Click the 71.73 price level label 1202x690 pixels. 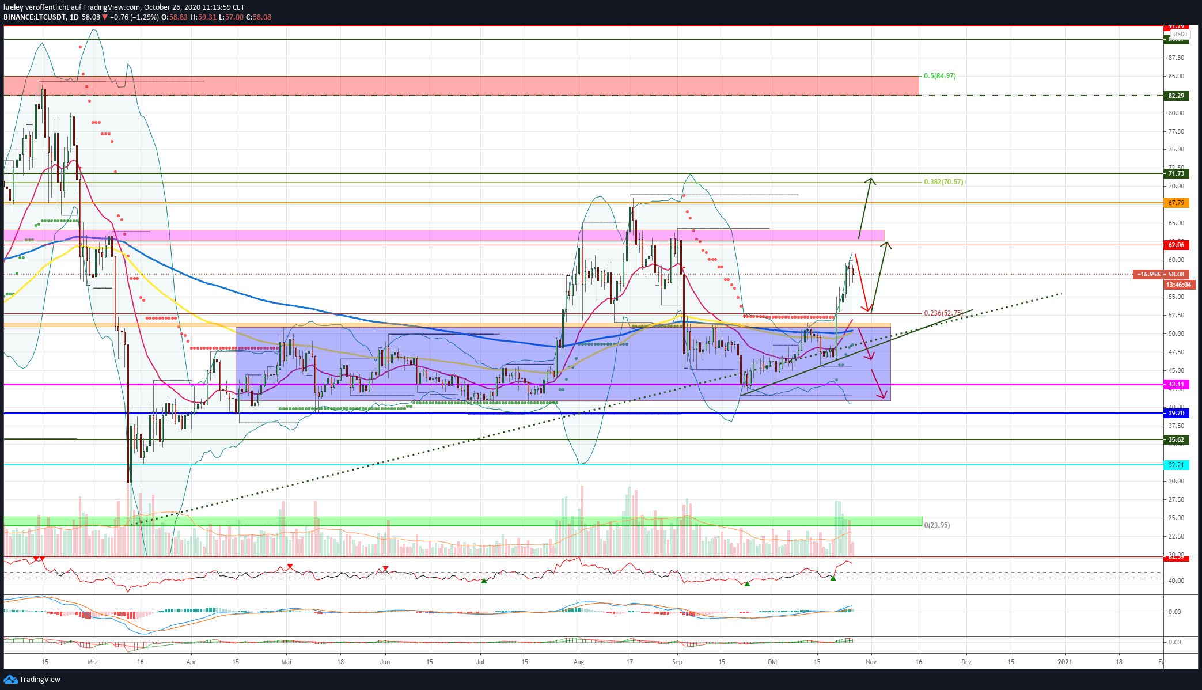[1176, 173]
